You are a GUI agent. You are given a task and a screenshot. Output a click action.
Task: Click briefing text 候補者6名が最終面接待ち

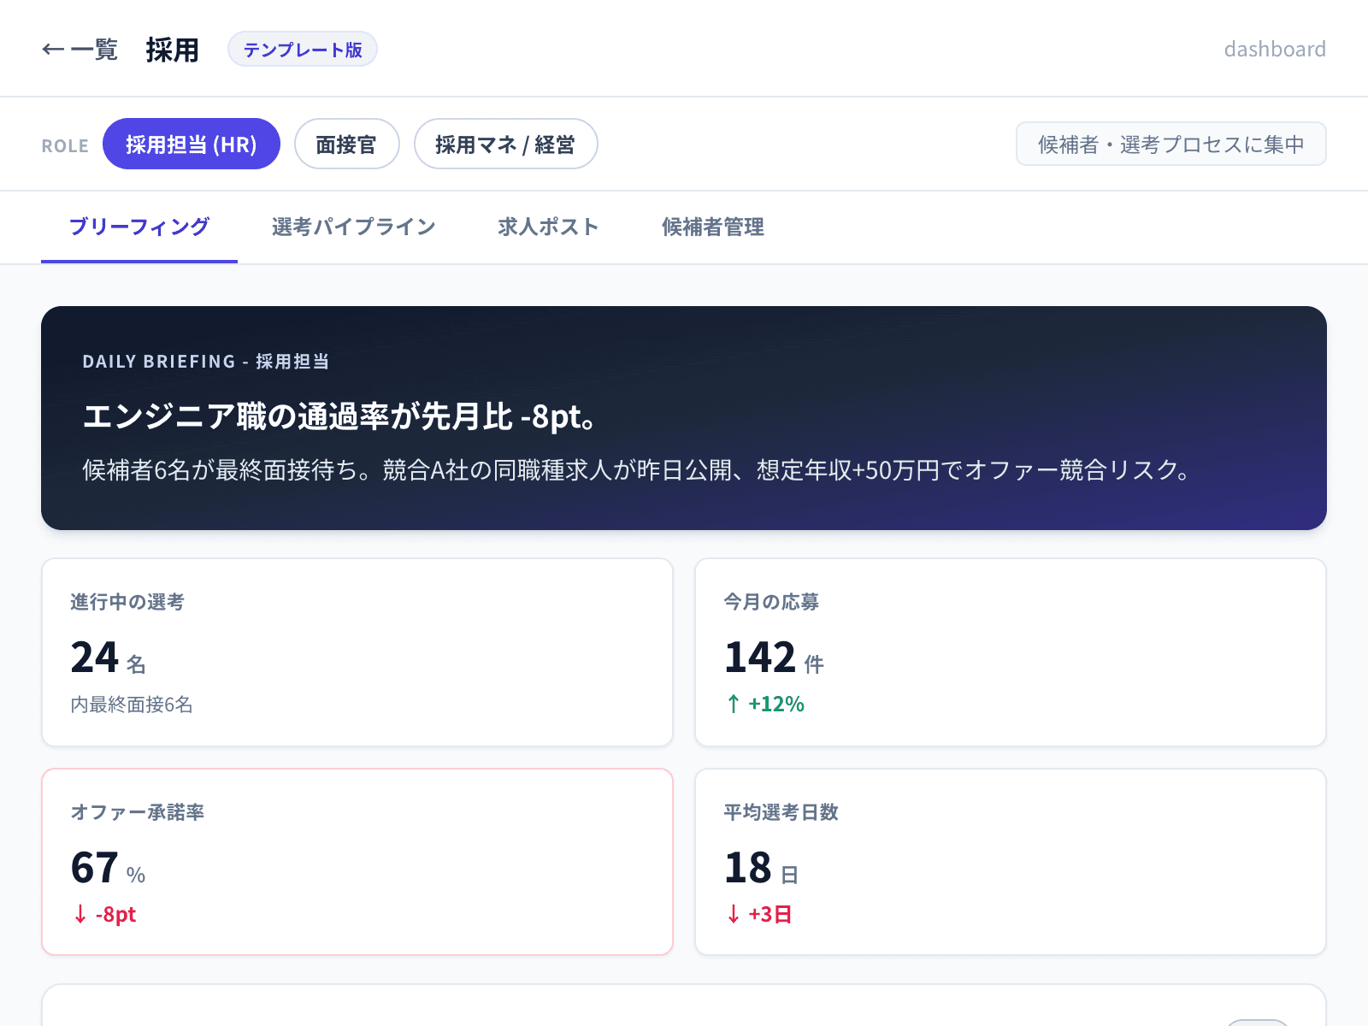pos(637,470)
